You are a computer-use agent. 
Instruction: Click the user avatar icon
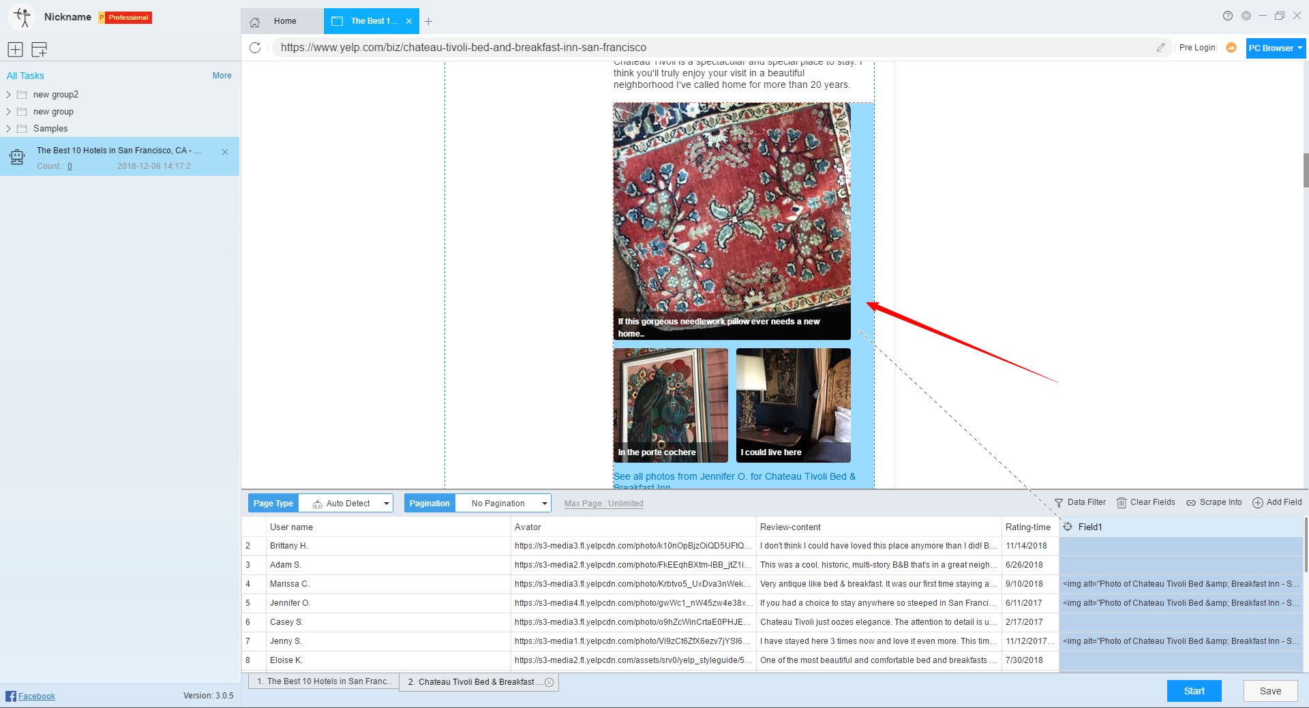[x=22, y=18]
